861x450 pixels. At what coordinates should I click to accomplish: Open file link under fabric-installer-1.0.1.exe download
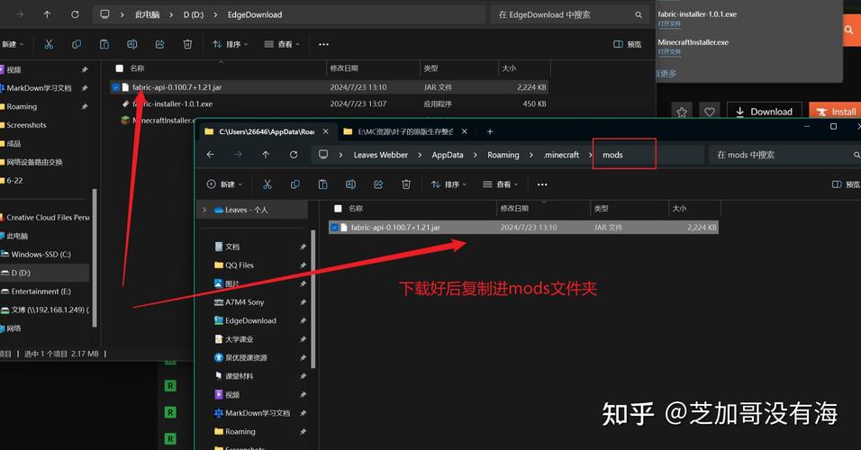(669, 24)
